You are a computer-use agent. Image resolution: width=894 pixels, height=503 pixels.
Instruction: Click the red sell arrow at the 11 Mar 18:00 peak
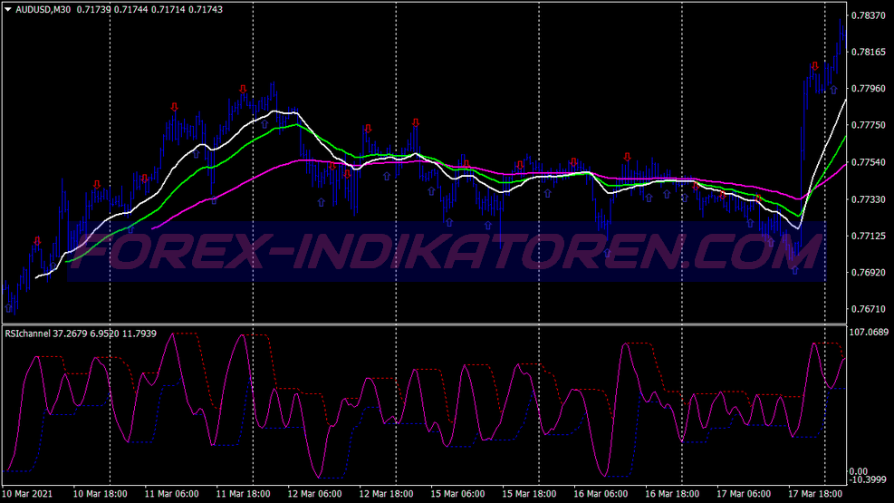[244, 90]
